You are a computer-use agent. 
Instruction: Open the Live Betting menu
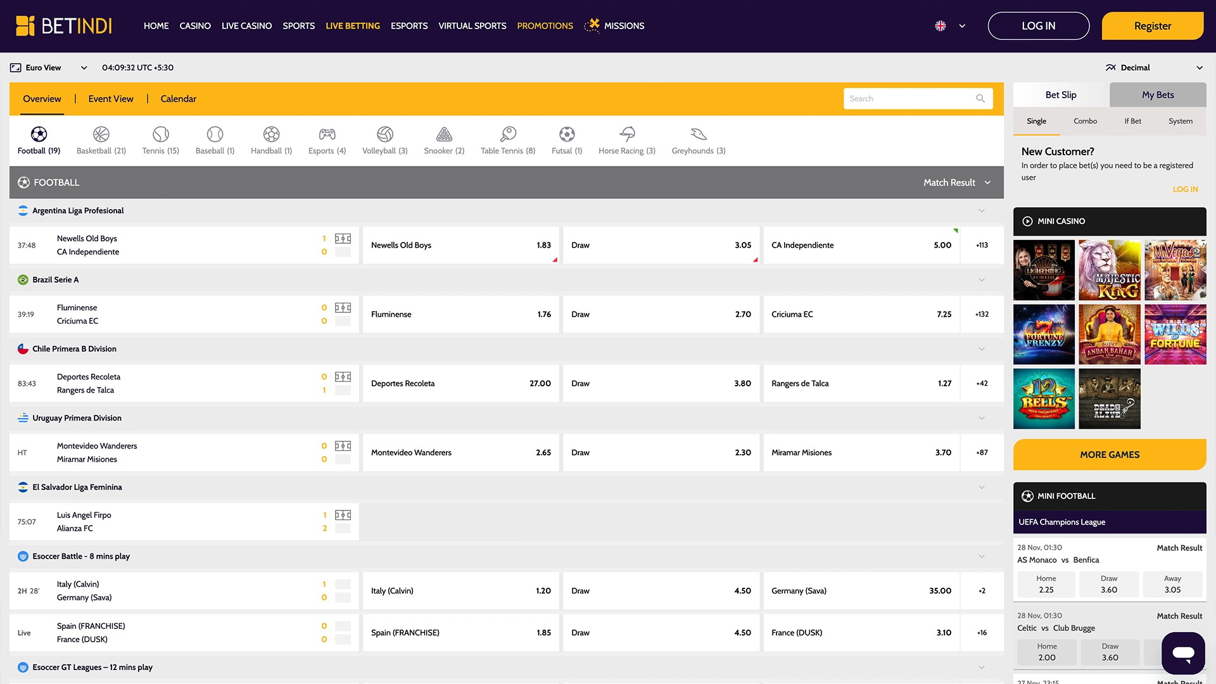click(x=353, y=26)
